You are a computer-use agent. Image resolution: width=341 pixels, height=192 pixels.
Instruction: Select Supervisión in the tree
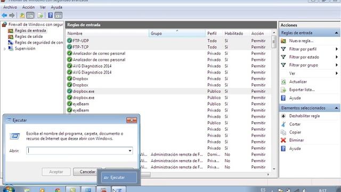[x=25, y=49]
